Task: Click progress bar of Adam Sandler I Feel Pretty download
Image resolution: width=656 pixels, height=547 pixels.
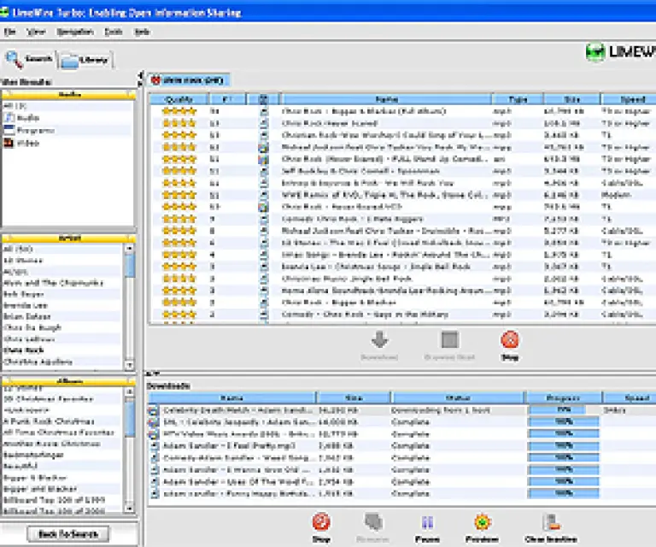Action: pos(564,445)
